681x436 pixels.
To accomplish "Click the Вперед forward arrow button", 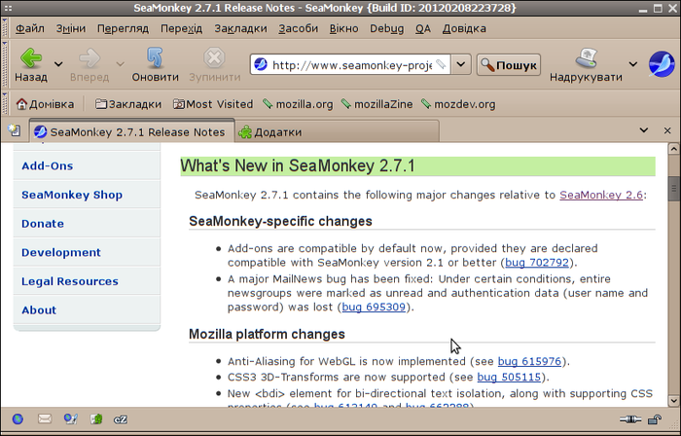I will [90, 64].
